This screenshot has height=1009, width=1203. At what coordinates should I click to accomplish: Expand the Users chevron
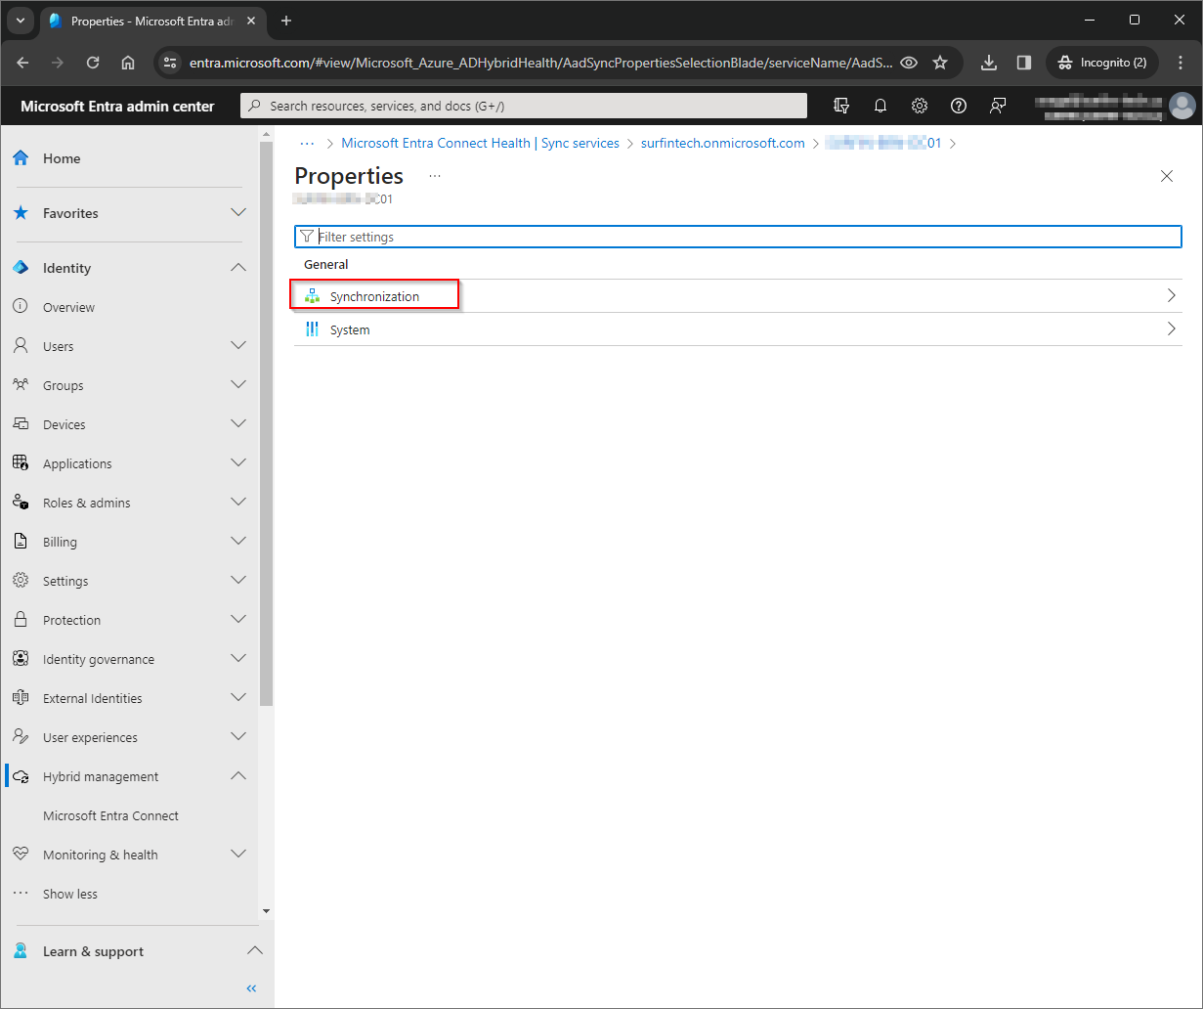pos(238,346)
